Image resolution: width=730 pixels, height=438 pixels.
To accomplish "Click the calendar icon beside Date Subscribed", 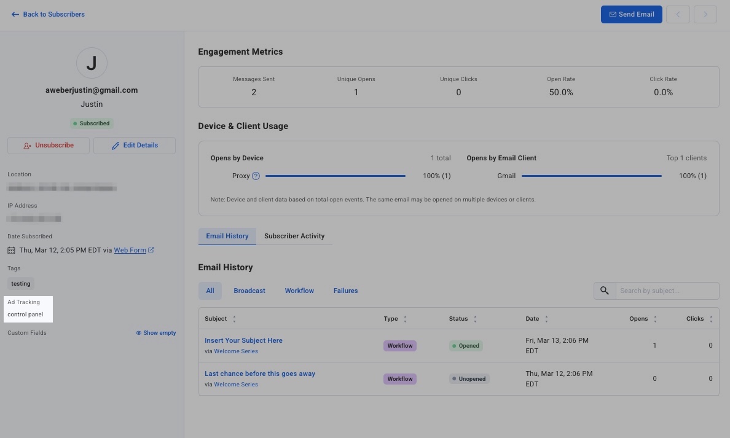I will [x=12, y=250].
